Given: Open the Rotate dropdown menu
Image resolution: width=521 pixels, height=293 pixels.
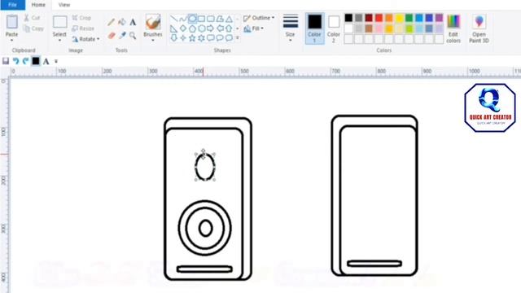Looking at the screenshot, I should coord(85,39).
